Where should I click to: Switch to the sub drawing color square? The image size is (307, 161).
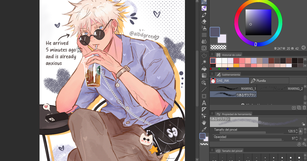222,39
